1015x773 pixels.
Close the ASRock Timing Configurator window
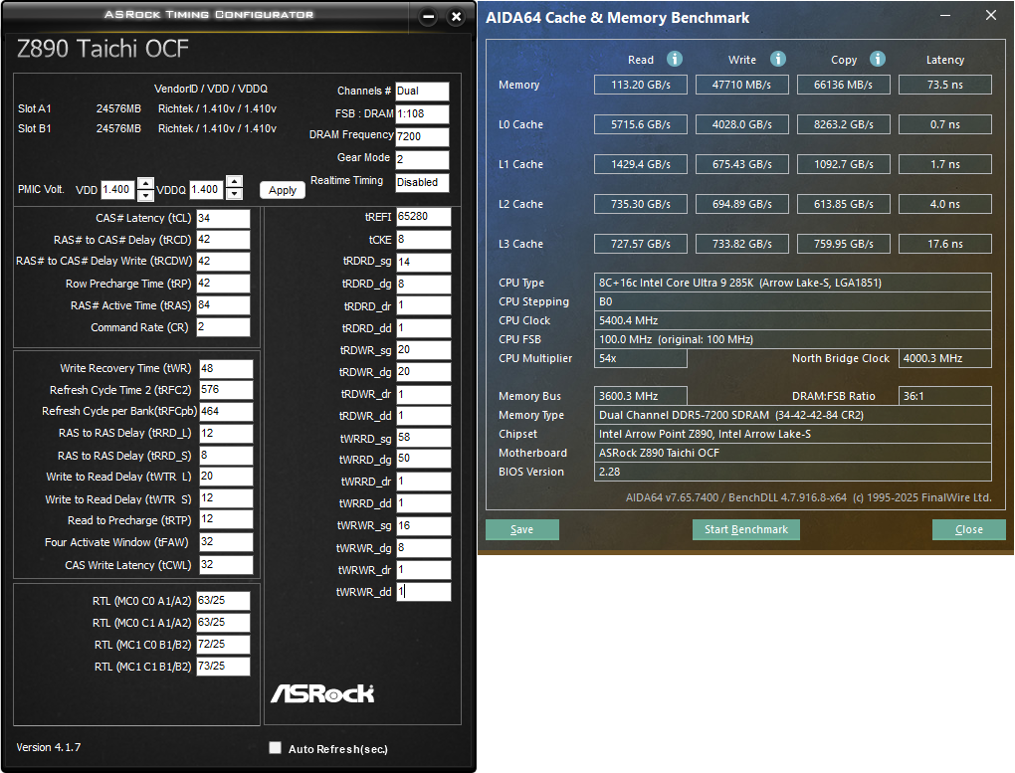point(457,17)
